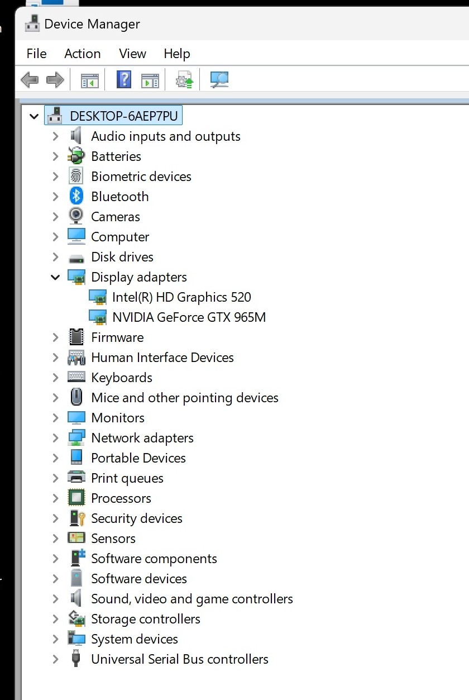Click the Print queues printer icon
The width and height of the screenshot is (469, 700).
[x=76, y=478]
